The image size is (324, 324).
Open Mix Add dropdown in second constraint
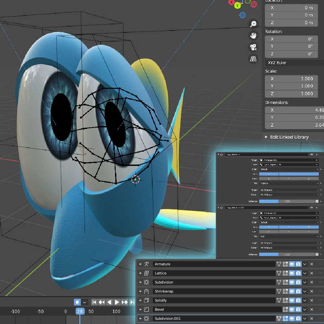289,237
